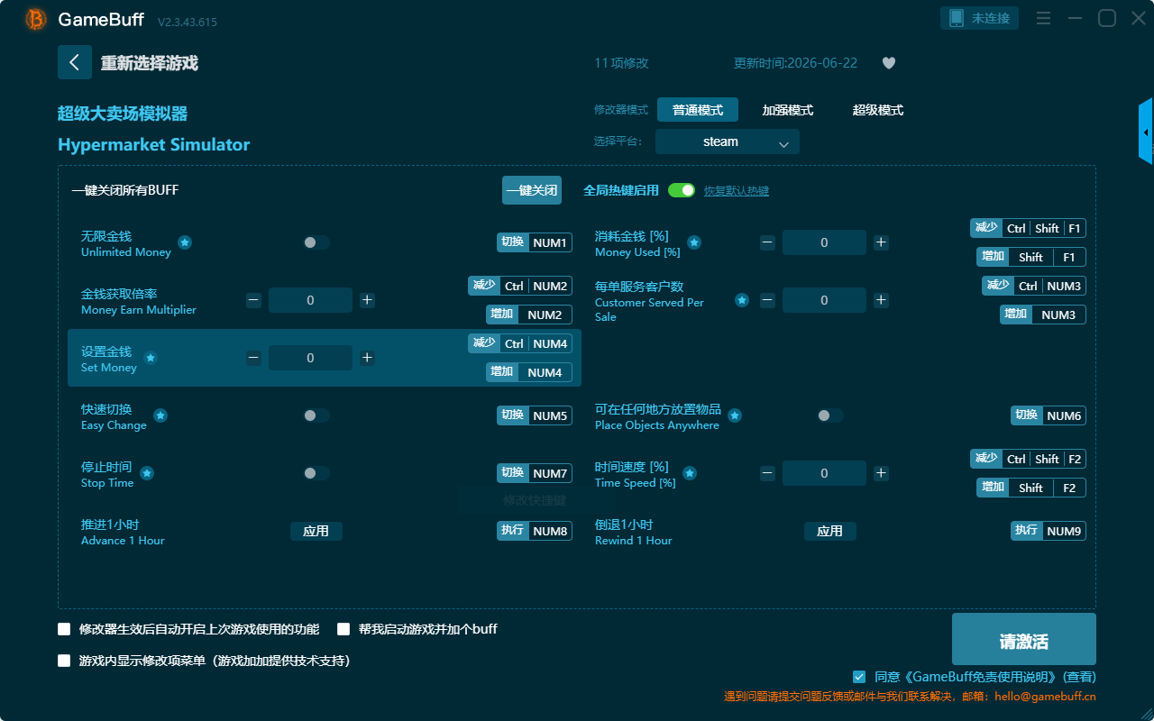This screenshot has width=1154, height=721.
Task: Click the Set Money value field
Action: (310, 358)
